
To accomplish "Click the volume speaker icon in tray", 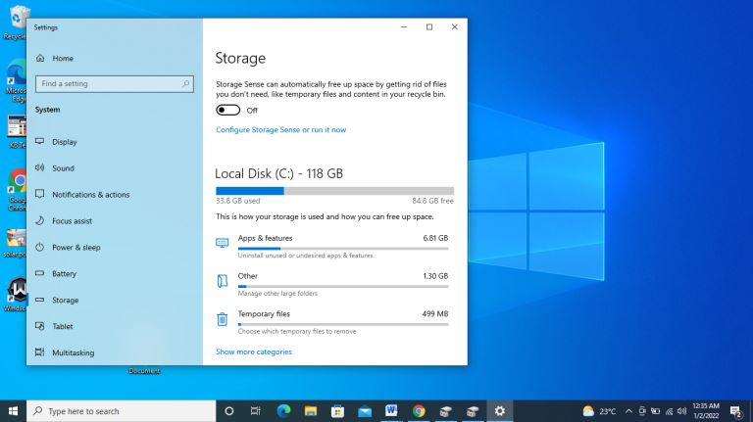I will point(682,411).
